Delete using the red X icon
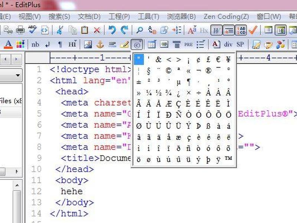The width and height of the screenshot is (297, 223). point(97,30)
